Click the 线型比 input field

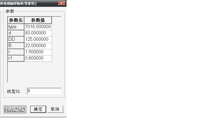click(44, 91)
